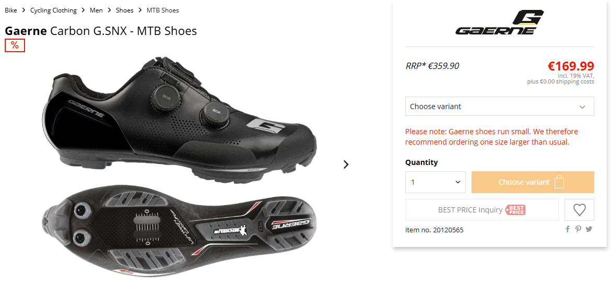Click the Gaerne brand logo
The height and width of the screenshot is (284, 612).
click(x=499, y=23)
